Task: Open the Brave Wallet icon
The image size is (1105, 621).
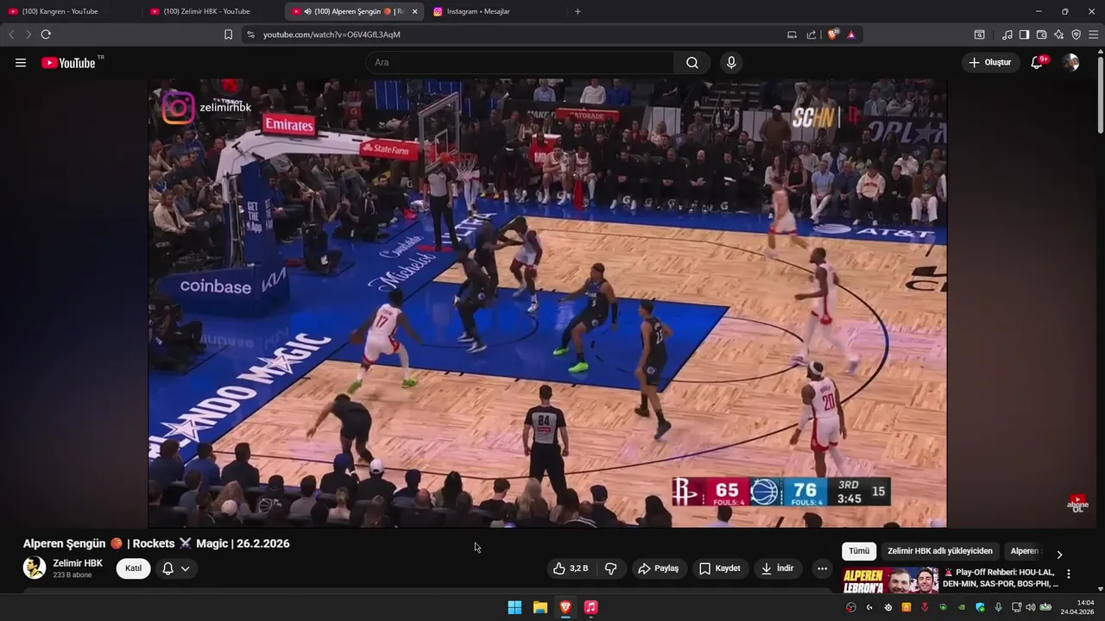Action: click(x=1041, y=34)
